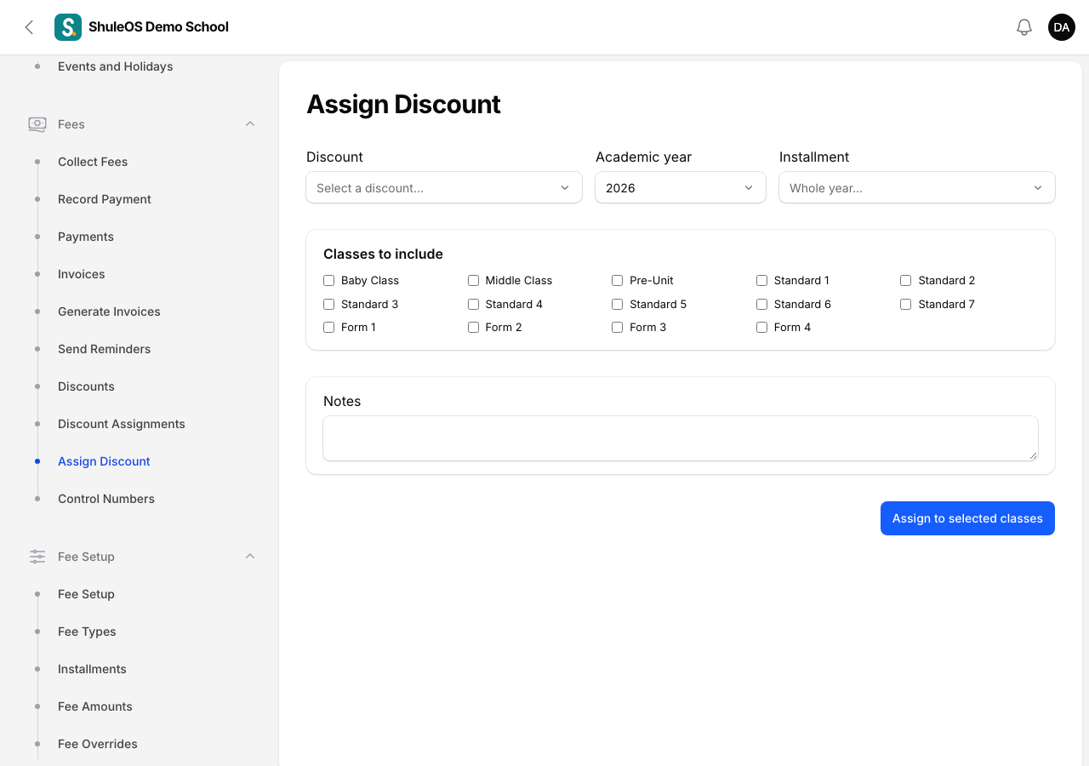Go to Fee Amounts
This screenshot has height=766, width=1089.
tap(95, 706)
